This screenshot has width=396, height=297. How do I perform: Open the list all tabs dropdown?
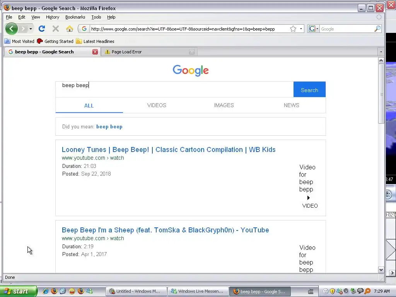pos(381,52)
